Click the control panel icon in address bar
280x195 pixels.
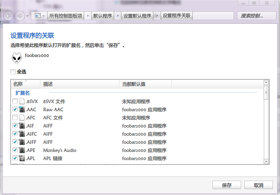38,16
